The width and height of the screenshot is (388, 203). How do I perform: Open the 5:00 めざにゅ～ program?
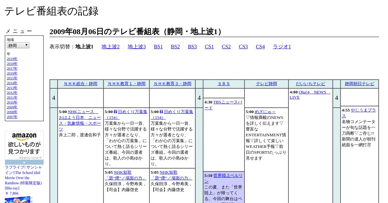[x=265, y=112]
